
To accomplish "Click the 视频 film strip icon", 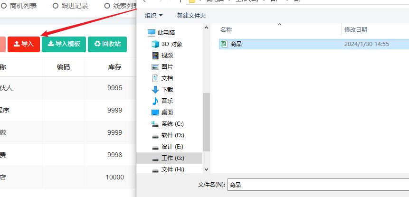I will click(x=155, y=55).
